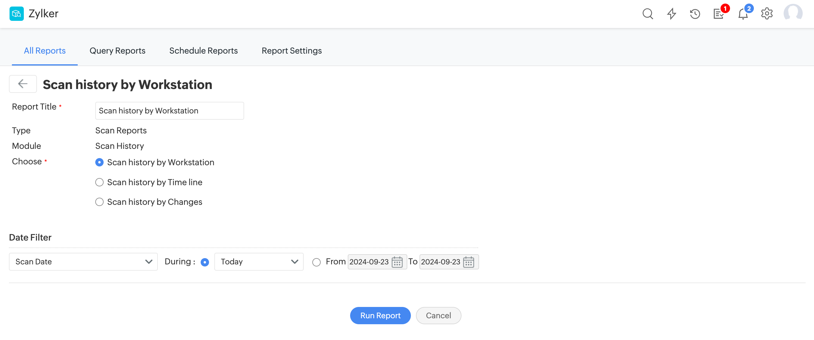Select Scan history by Time line option

[x=99, y=182]
